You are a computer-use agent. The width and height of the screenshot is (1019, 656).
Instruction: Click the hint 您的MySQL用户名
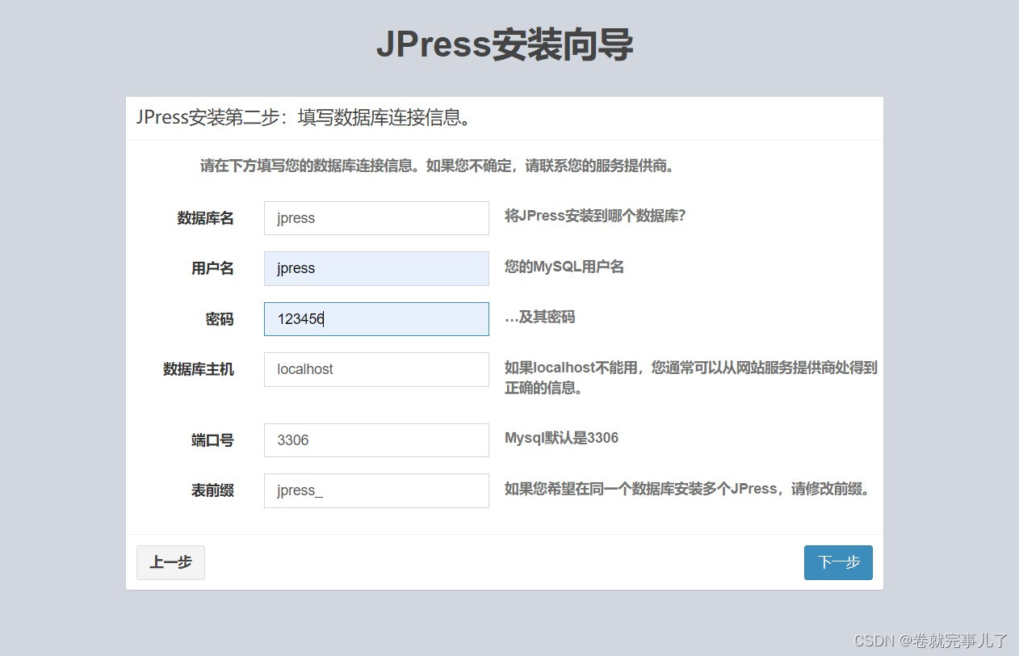click(x=564, y=267)
